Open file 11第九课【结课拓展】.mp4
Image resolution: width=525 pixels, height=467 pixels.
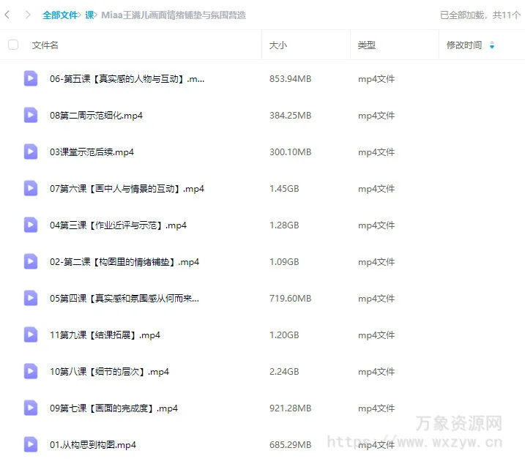click(105, 335)
